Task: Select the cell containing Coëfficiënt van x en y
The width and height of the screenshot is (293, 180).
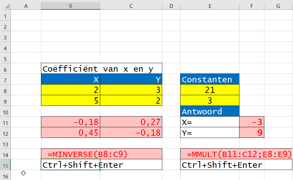Action: click(x=70, y=69)
